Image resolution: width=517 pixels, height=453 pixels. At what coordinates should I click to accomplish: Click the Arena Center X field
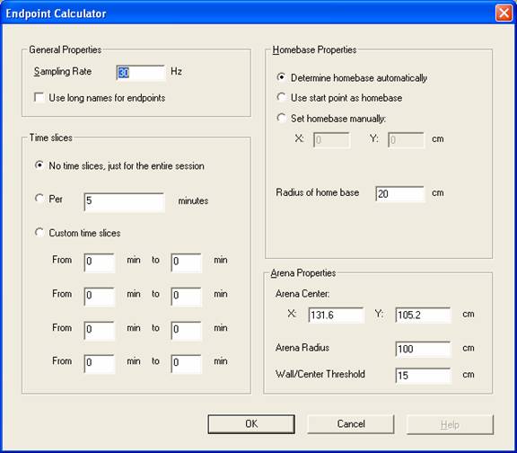point(336,315)
